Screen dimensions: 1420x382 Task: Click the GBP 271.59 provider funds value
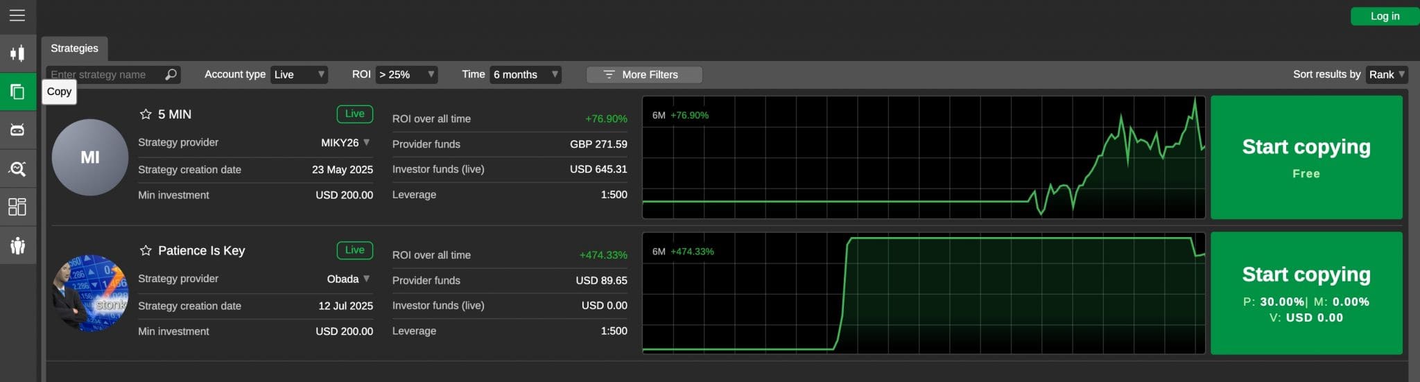[x=598, y=144]
